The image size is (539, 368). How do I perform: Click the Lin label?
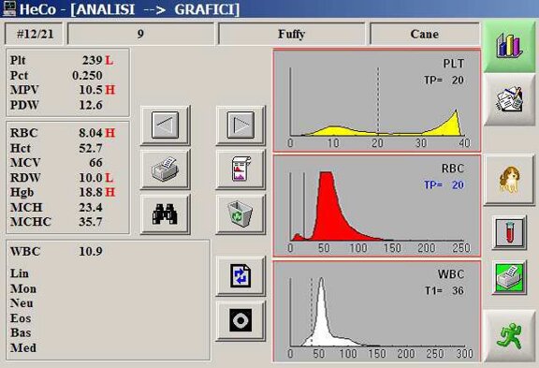20,273
